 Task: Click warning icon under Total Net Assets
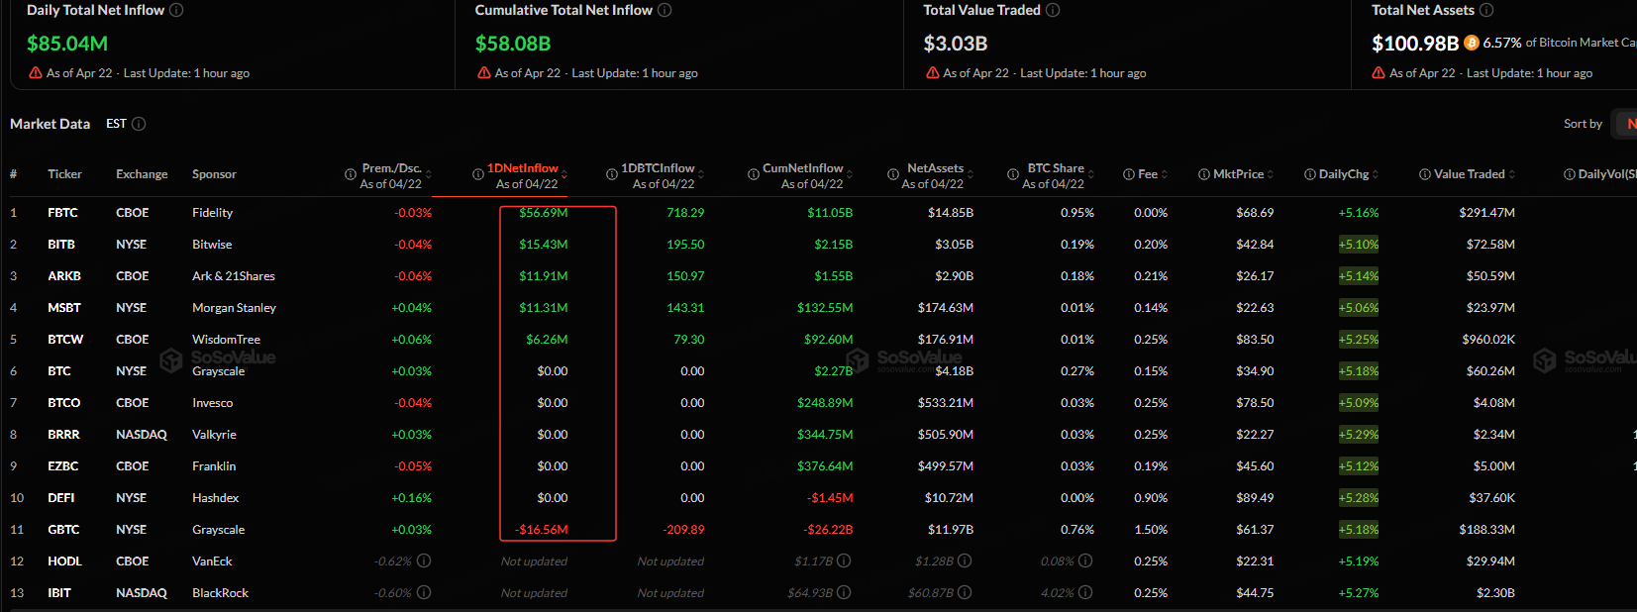(1379, 73)
